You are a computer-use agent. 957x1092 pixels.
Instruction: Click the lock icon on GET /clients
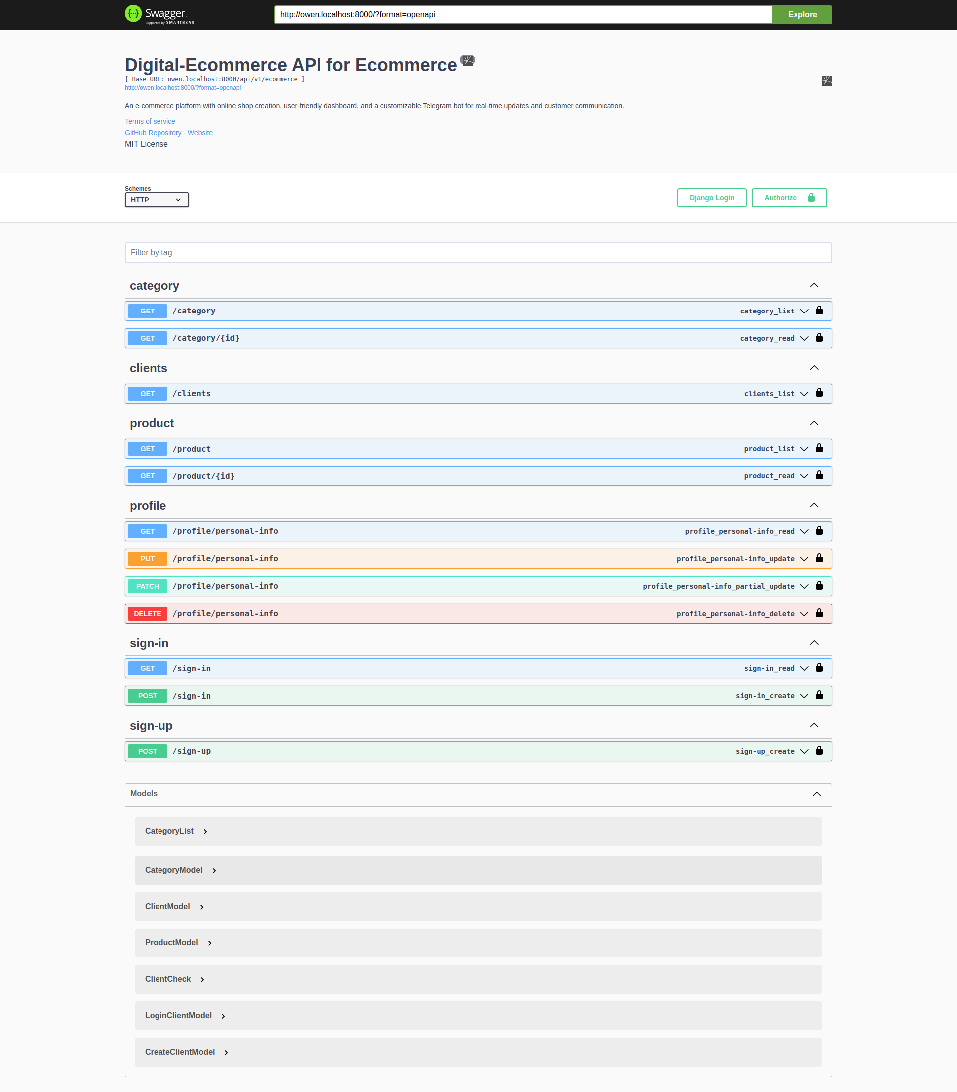pyautogui.click(x=819, y=394)
